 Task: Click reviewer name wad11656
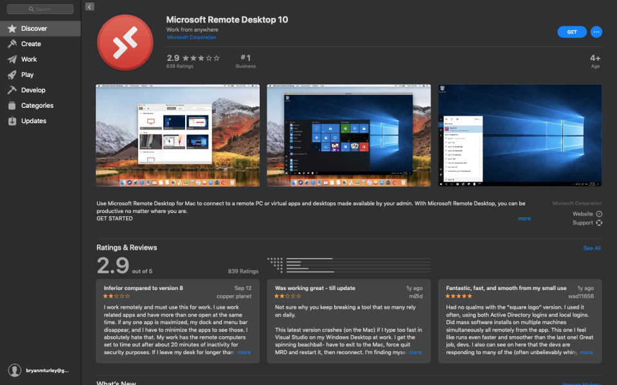point(581,296)
